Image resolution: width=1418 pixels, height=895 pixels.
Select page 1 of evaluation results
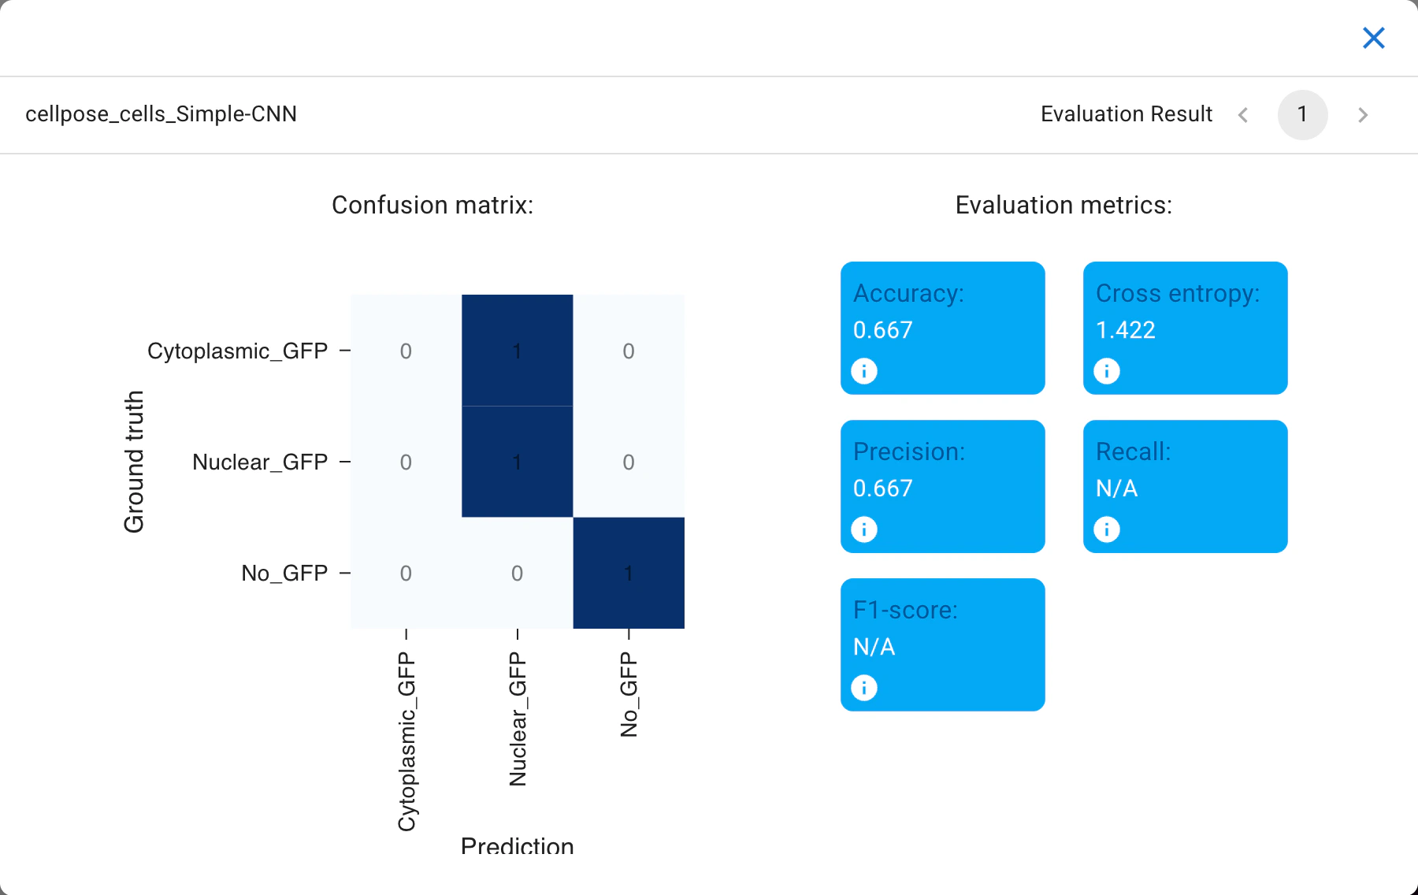pyautogui.click(x=1303, y=115)
